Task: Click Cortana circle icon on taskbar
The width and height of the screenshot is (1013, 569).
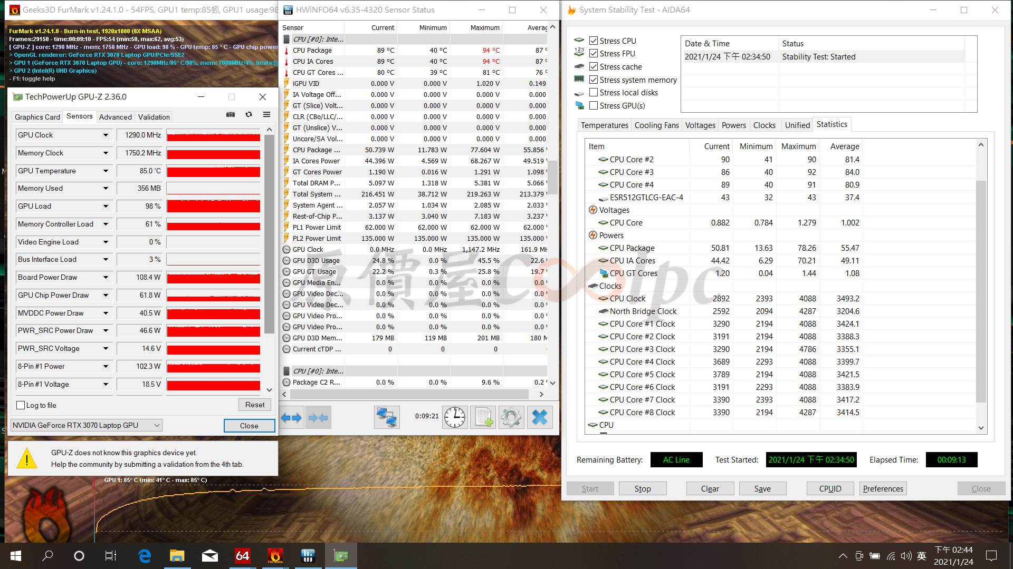Action: (x=79, y=556)
